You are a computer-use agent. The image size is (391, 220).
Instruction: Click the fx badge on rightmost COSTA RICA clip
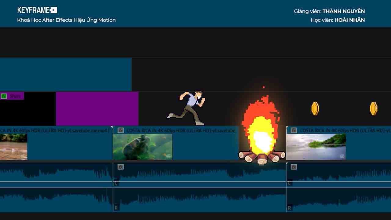click(294, 130)
